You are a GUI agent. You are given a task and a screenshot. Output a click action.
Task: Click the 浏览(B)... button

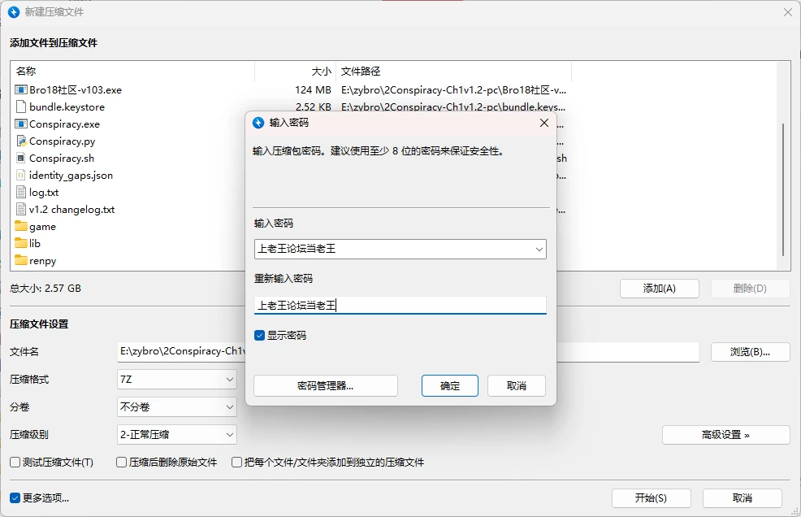tap(751, 352)
